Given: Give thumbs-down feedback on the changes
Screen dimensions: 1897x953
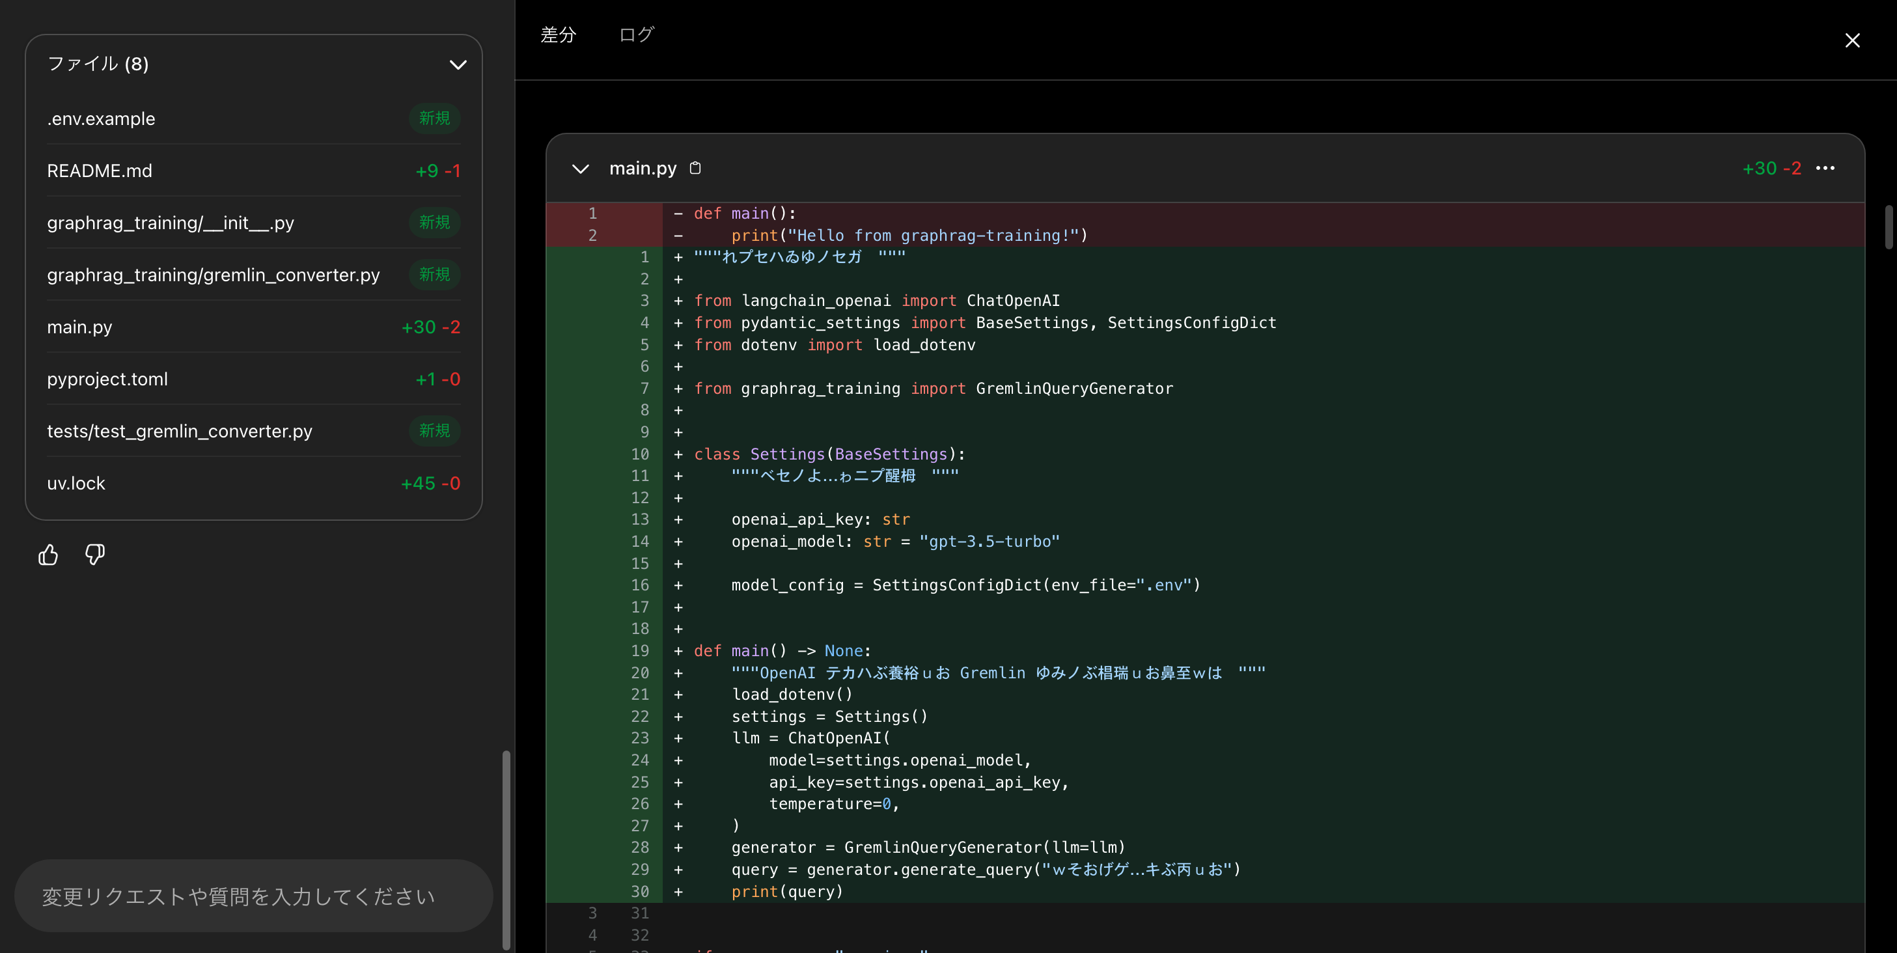Looking at the screenshot, I should point(94,555).
